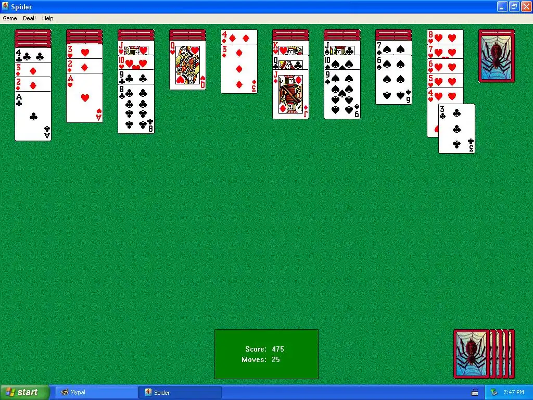Minimize the Spider window
533x400 pixels.
point(502,6)
